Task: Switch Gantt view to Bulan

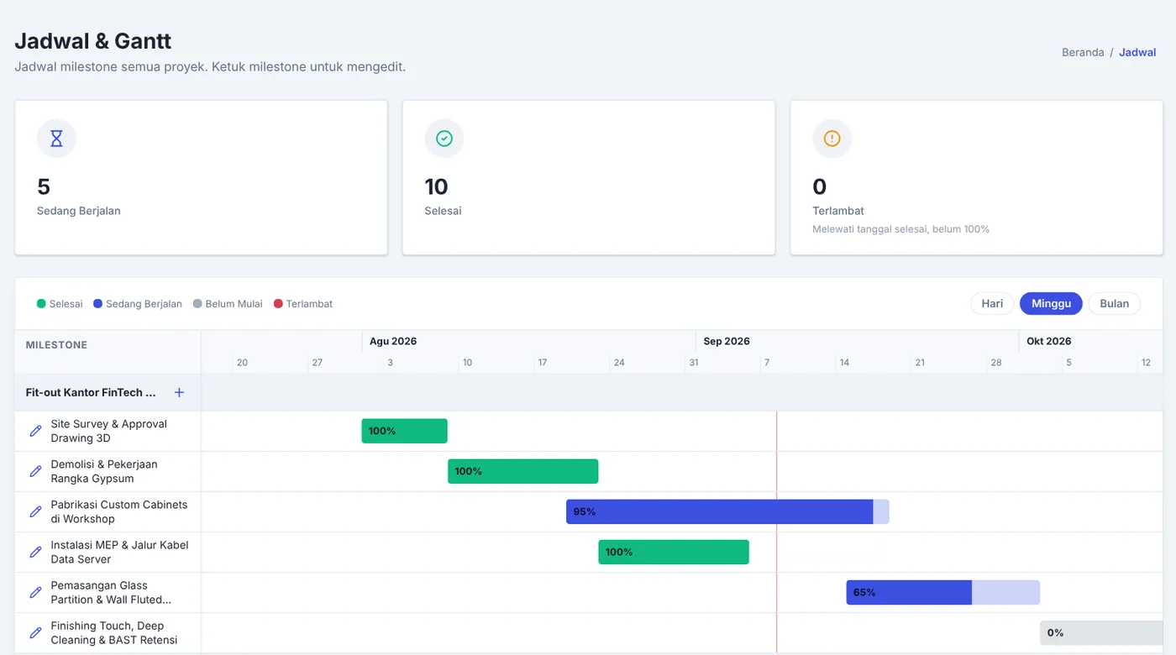Action: [x=1115, y=303]
